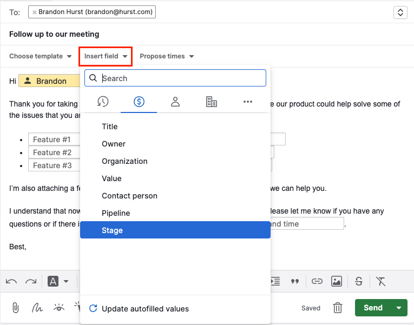Click the green Send button
This screenshot has width=414, height=325.
(x=373, y=308)
